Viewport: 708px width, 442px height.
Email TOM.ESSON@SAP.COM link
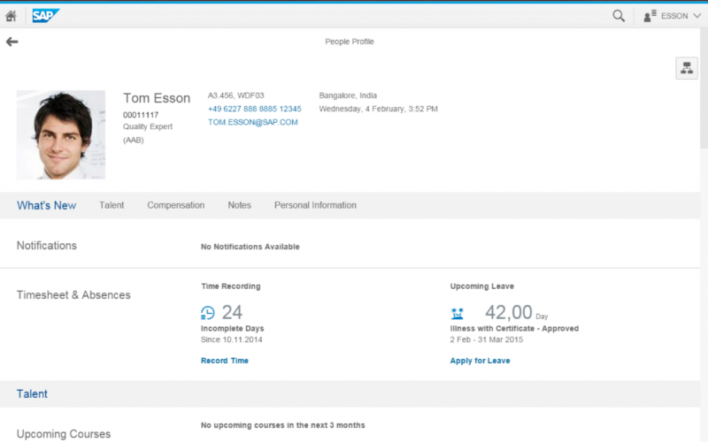pos(253,122)
